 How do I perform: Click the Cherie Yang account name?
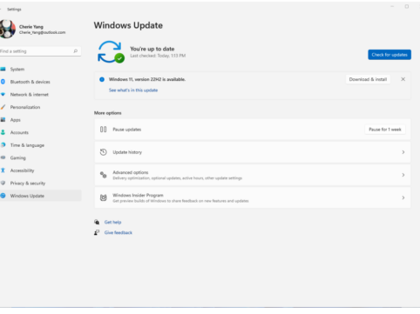pos(31,27)
